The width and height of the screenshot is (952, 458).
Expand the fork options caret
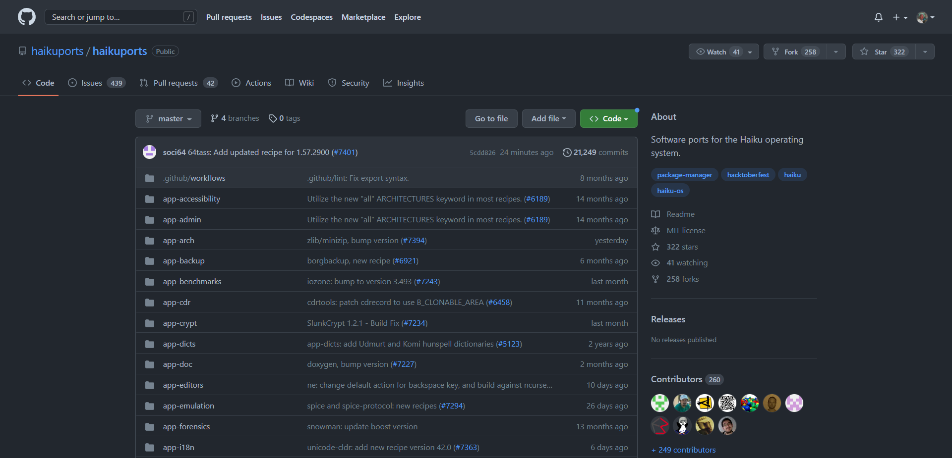point(836,51)
